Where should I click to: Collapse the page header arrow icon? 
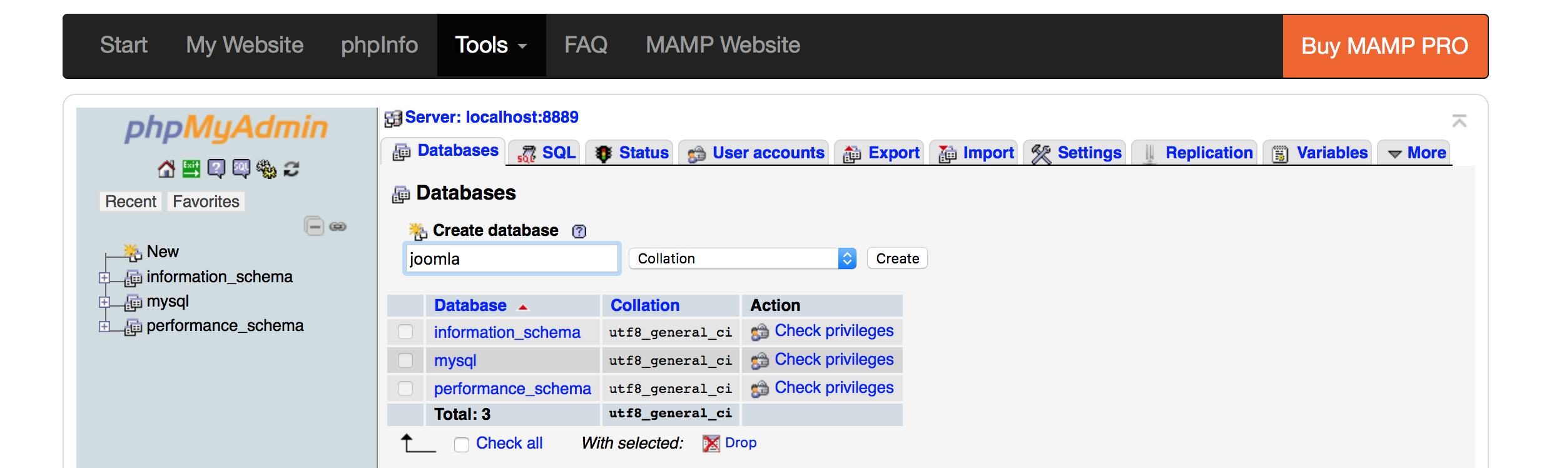(x=1459, y=121)
